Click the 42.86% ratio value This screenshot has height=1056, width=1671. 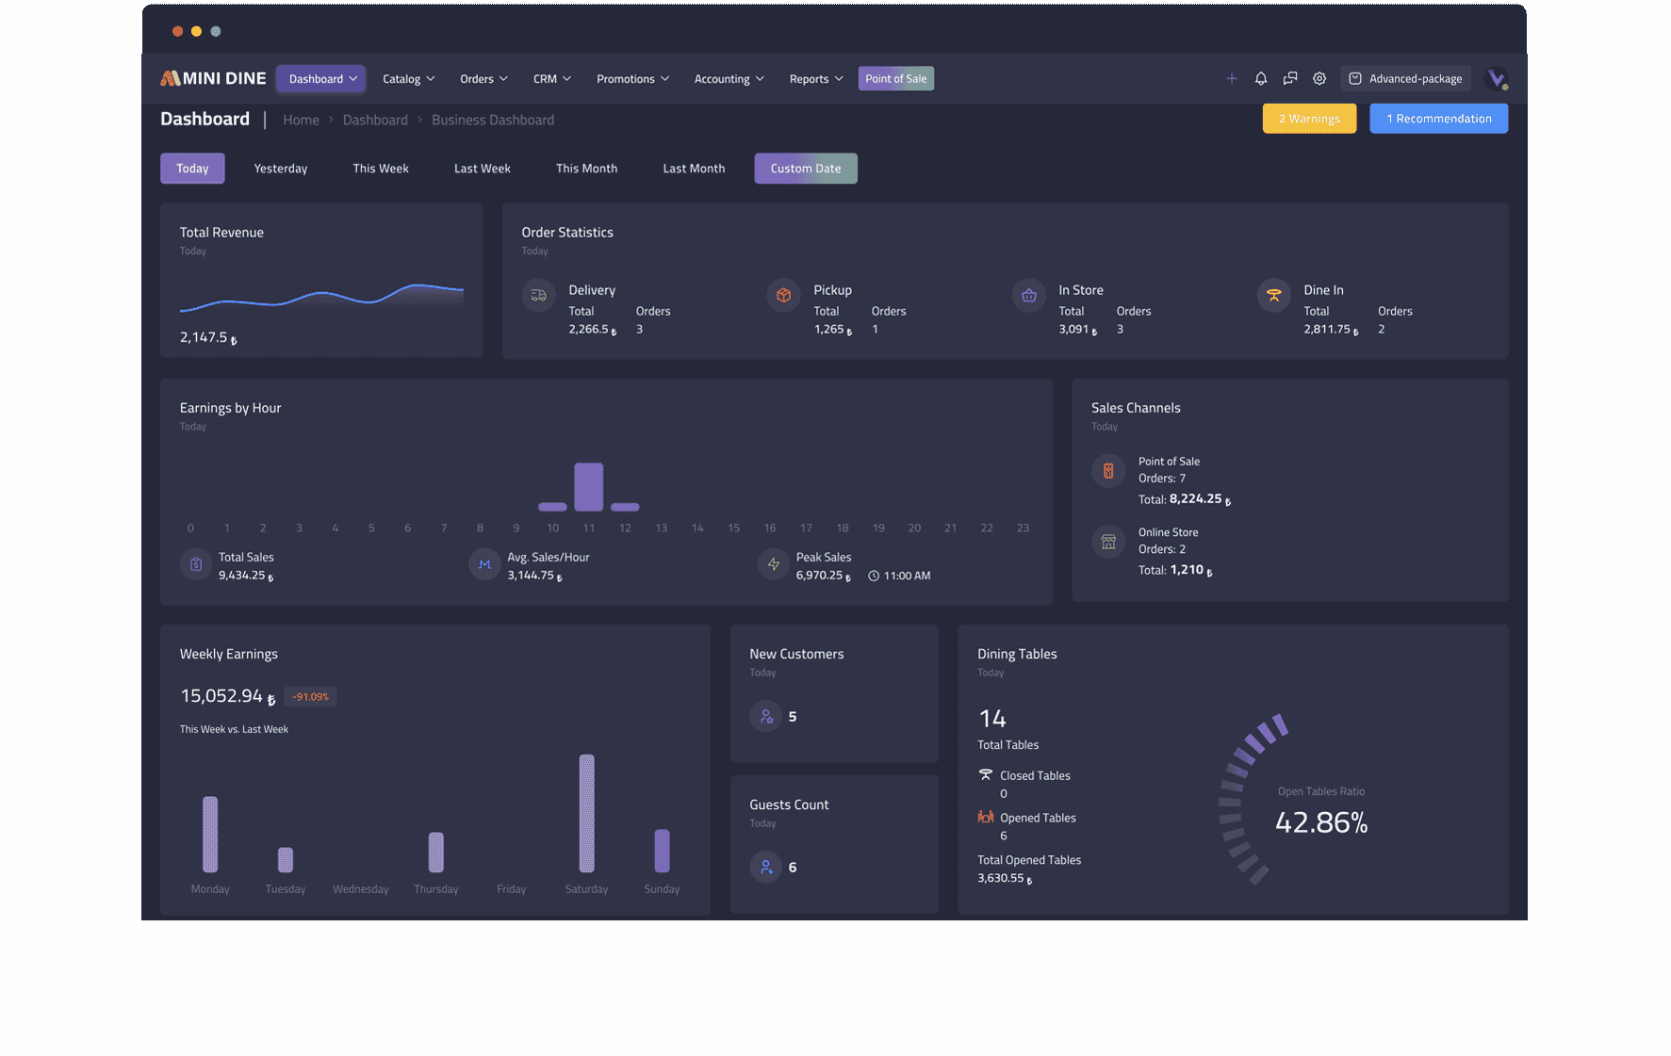[1321, 822]
